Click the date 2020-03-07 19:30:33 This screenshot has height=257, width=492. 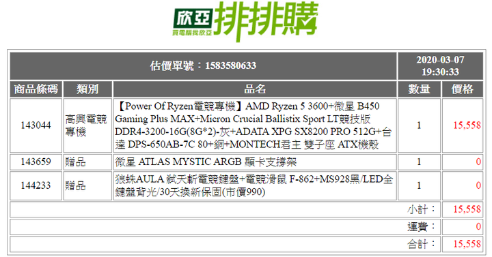[440, 65]
